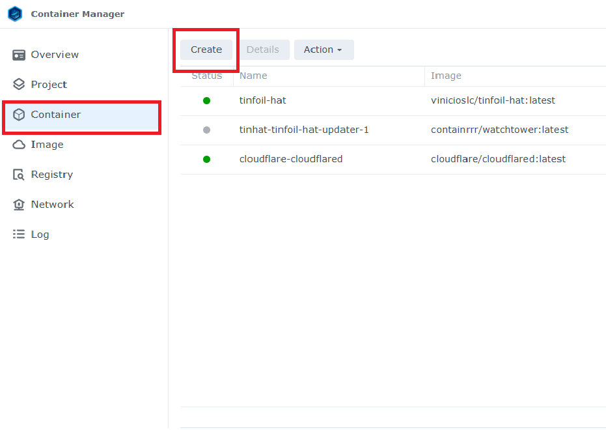Click the Container Manager logo icon
The width and height of the screenshot is (606, 430).
pyautogui.click(x=15, y=14)
